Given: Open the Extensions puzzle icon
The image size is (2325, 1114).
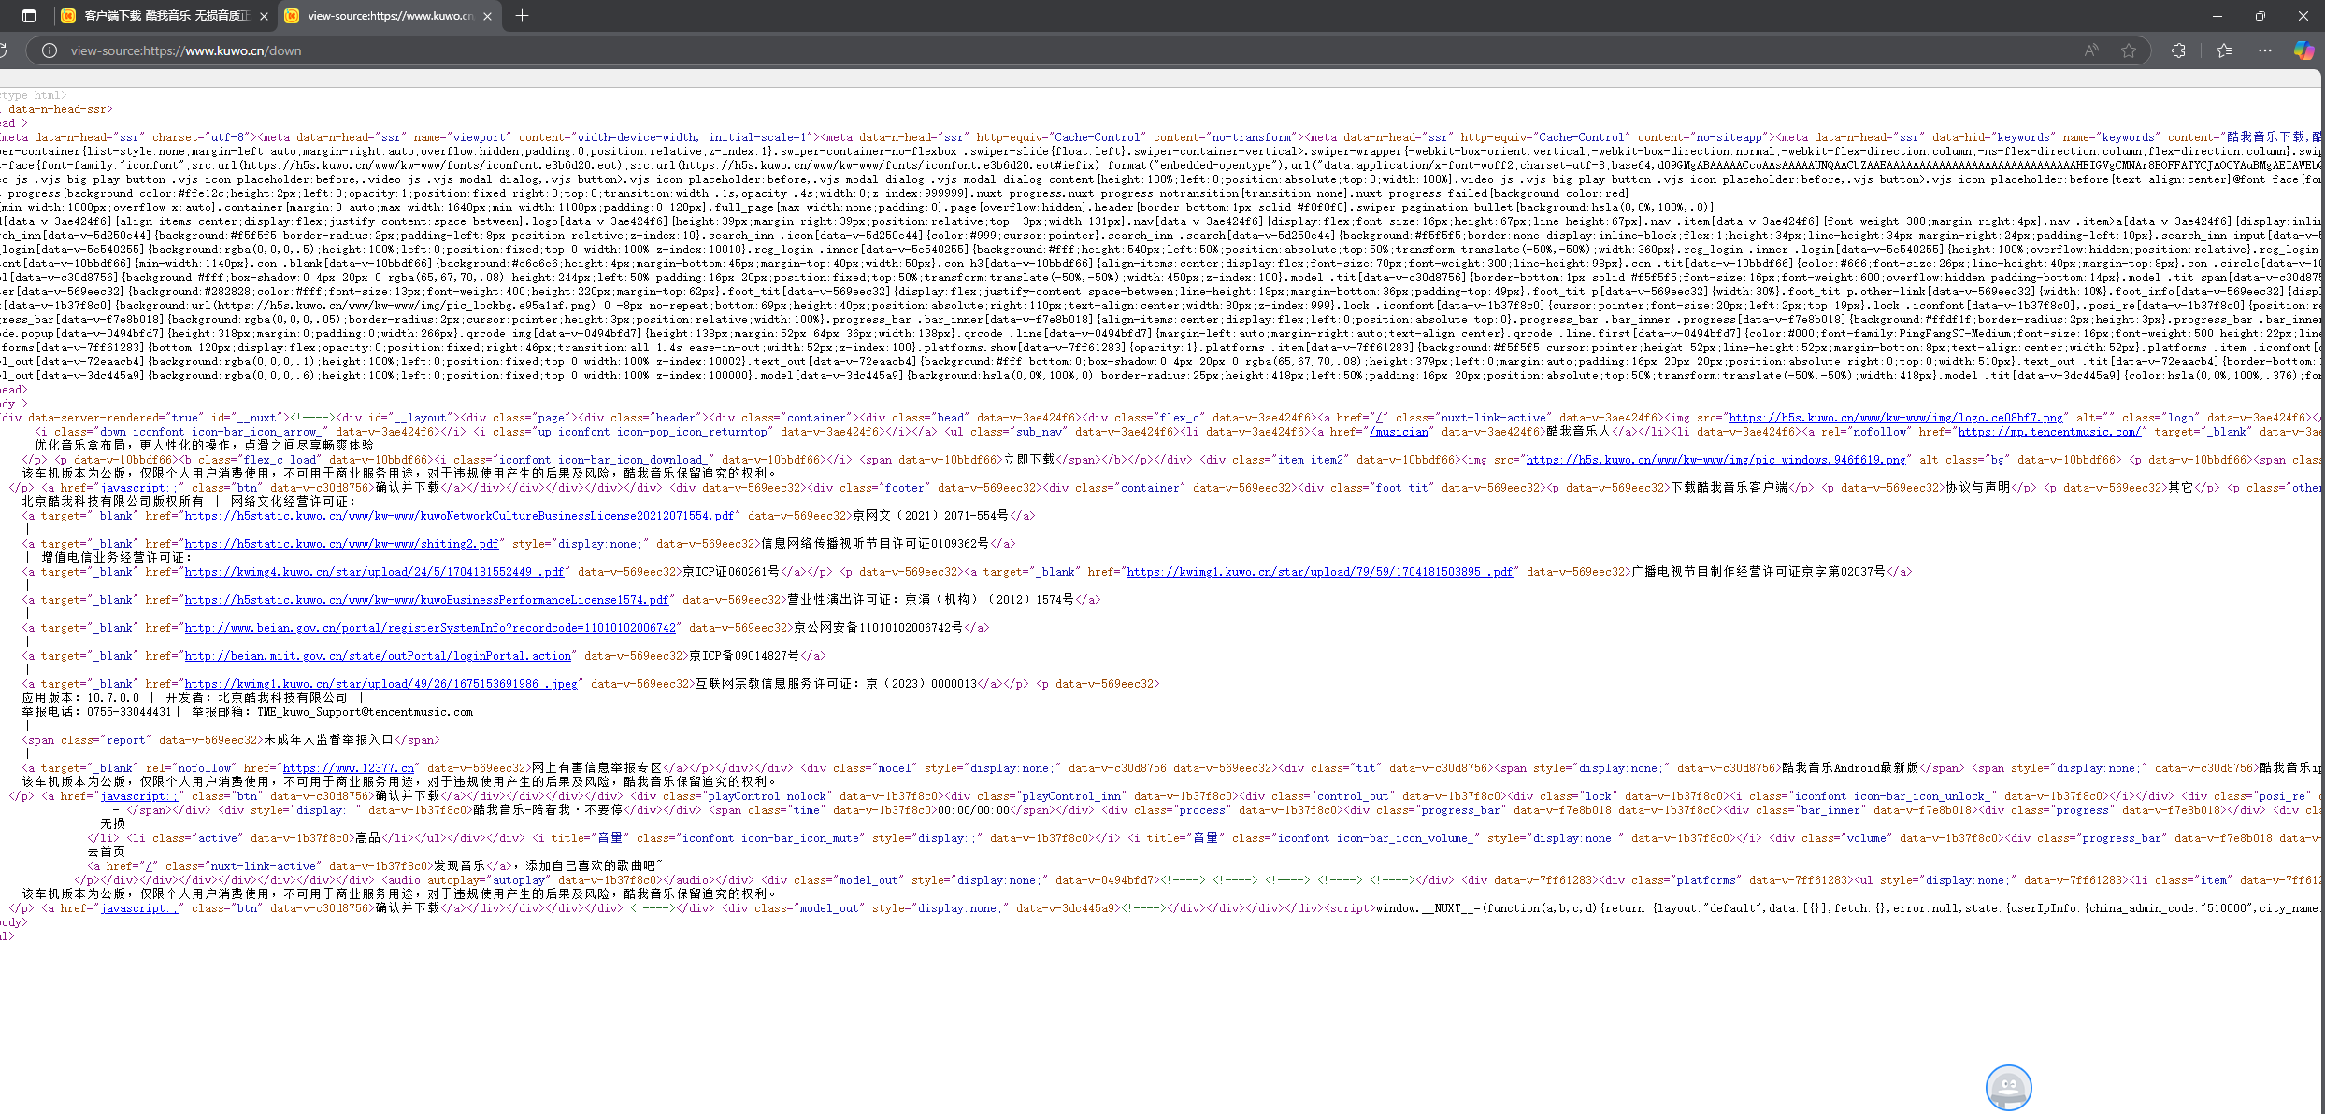Looking at the screenshot, I should pos(2178,50).
